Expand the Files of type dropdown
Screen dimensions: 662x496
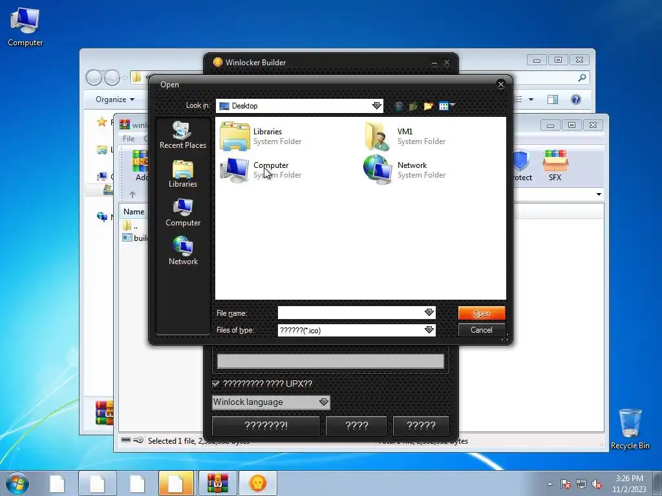pos(429,330)
